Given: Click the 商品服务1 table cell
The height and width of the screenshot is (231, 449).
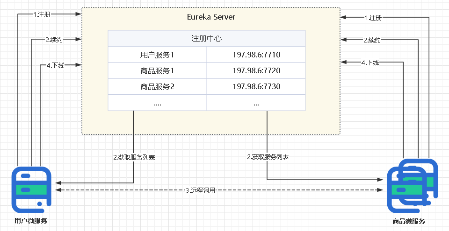Looking at the screenshot, I should coord(157,70).
